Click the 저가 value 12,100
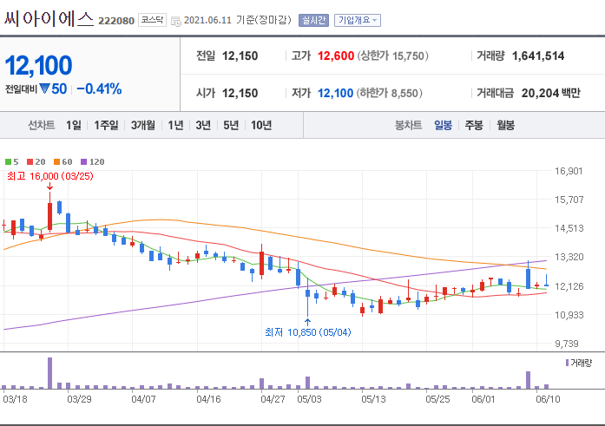The image size is (605, 426). [335, 93]
